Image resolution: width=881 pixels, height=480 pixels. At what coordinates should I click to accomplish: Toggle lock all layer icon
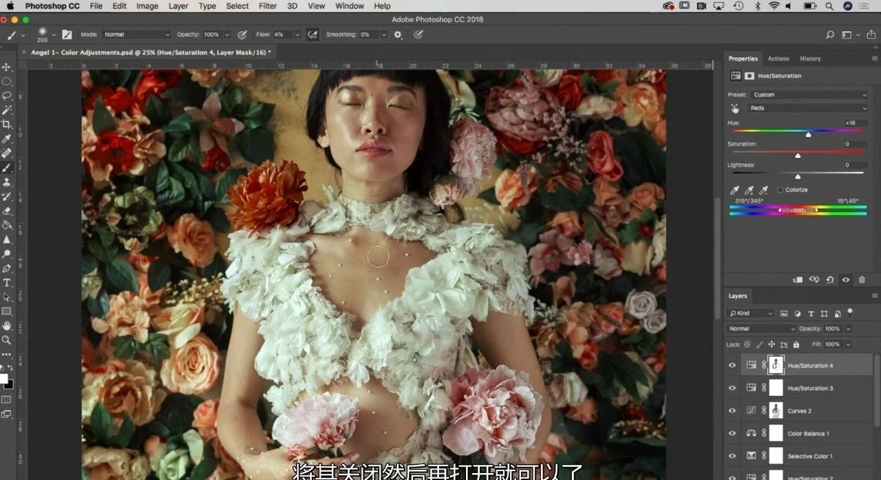[796, 345]
